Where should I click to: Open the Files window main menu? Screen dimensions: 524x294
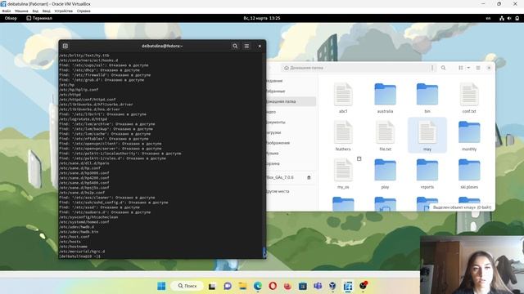(x=478, y=68)
